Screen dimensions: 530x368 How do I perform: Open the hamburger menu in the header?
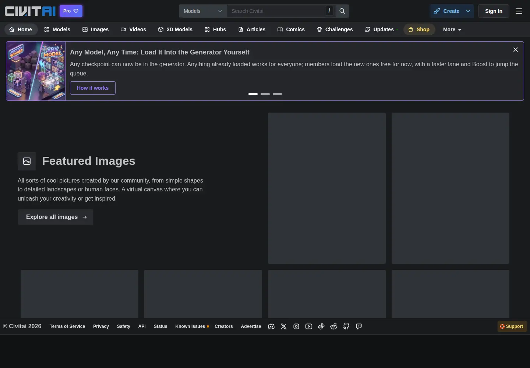[x=519, y=11]
